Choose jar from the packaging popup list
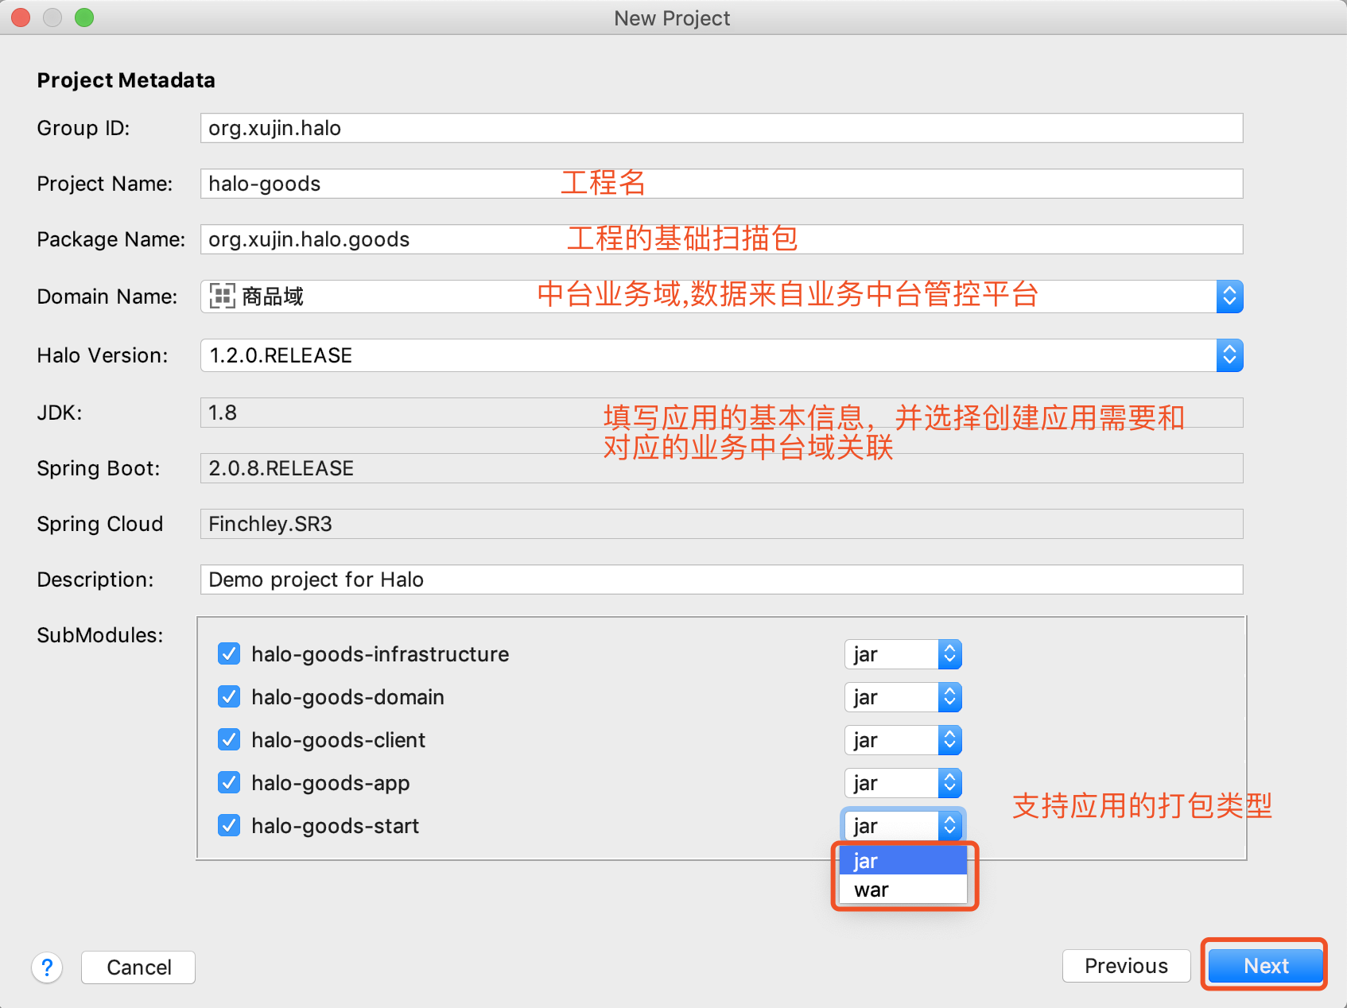1347x1008 pixels. [x=867, y=861]
